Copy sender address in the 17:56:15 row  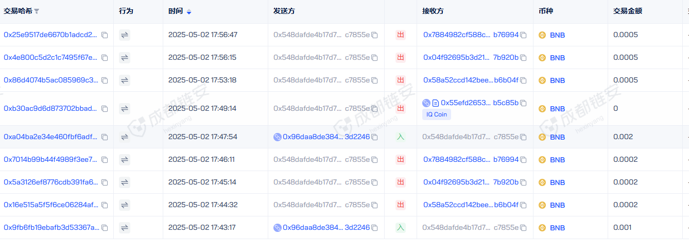point(374,58)
